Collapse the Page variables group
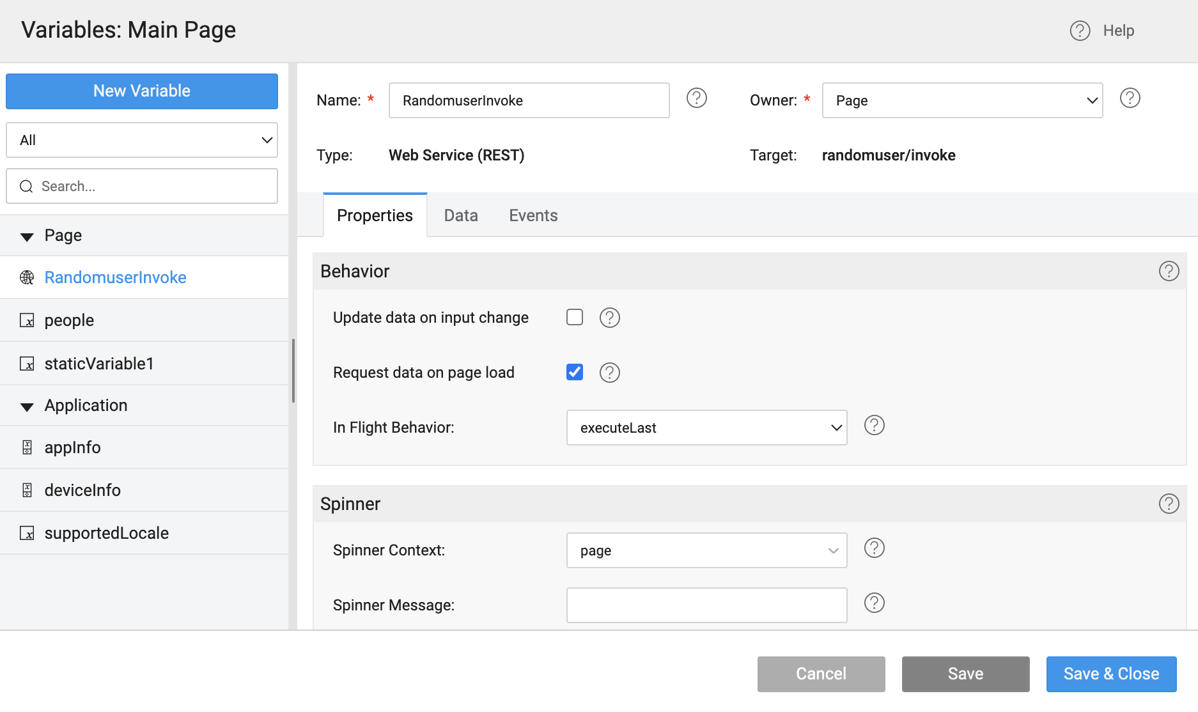The image size is (1198, 712). (27, 236)
